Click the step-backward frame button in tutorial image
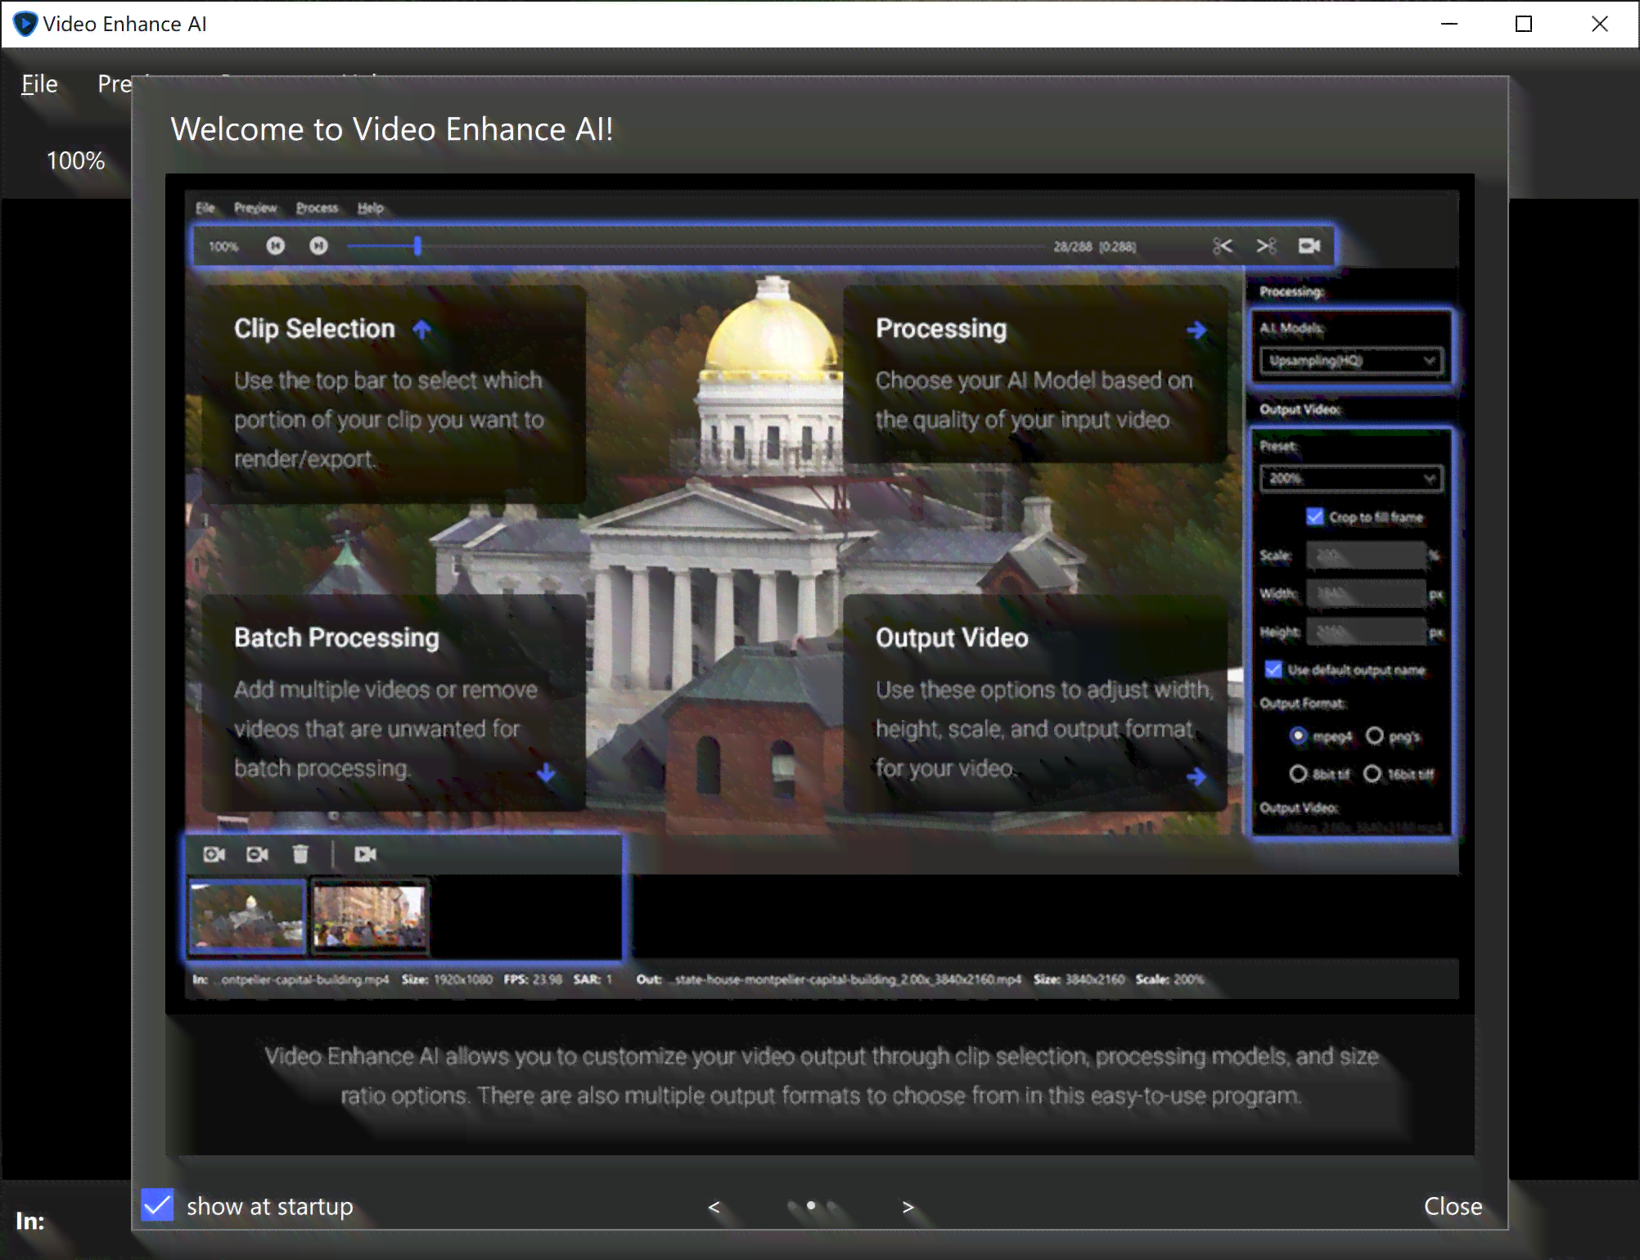Screen dimensions: 1640x1260 (276, 245)
